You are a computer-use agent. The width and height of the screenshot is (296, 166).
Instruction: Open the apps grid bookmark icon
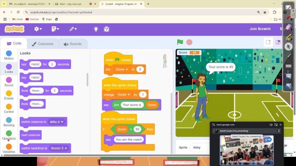(x=5, y=19)
